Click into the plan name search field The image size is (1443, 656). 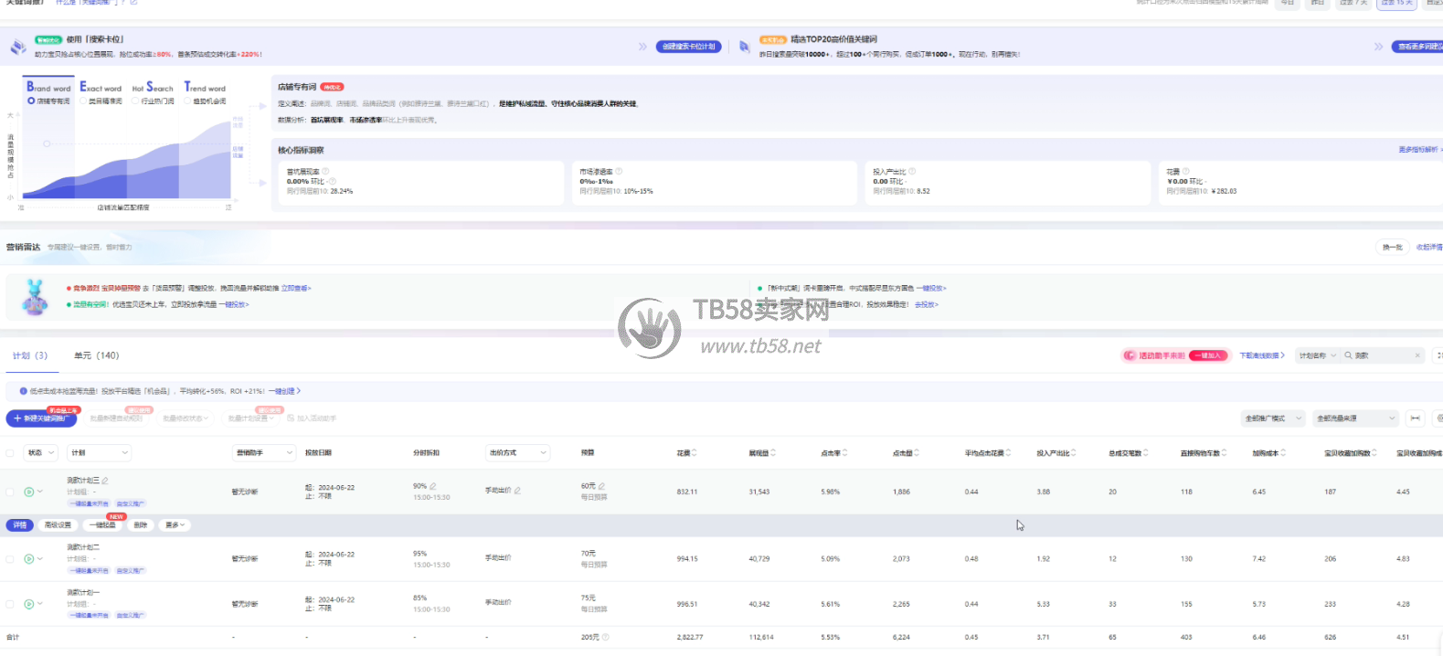coord(1382,355)
